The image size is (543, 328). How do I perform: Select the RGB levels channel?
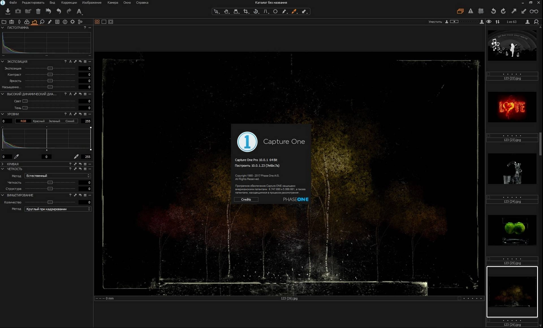[23, 121]
